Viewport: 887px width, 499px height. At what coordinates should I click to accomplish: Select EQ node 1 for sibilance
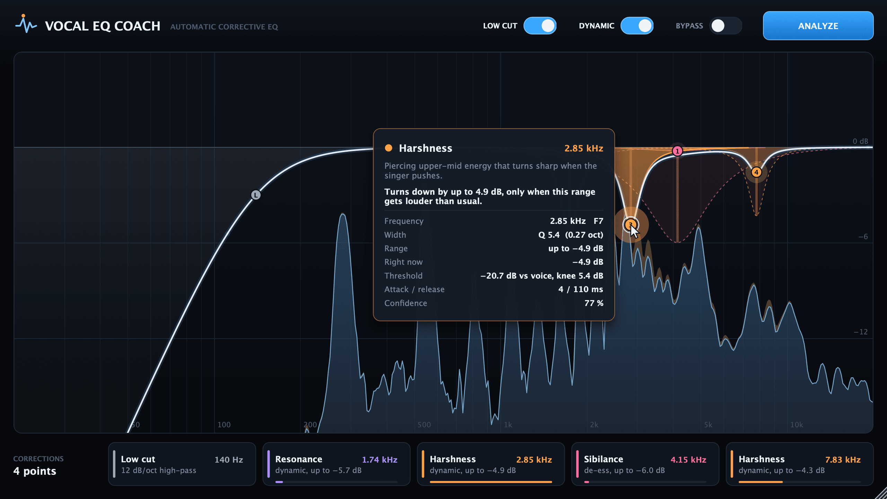coord(677,151)
